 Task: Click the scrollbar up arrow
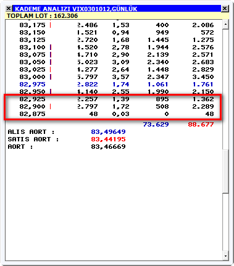pyautogui.click(x=225, y=25)
